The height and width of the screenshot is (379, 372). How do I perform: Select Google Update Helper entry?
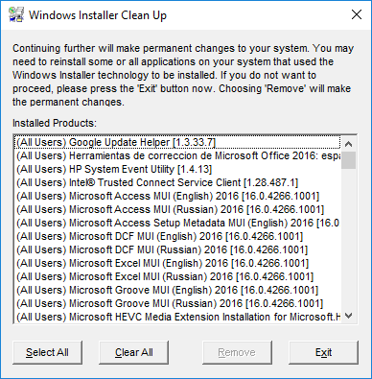tap(177, 142)
